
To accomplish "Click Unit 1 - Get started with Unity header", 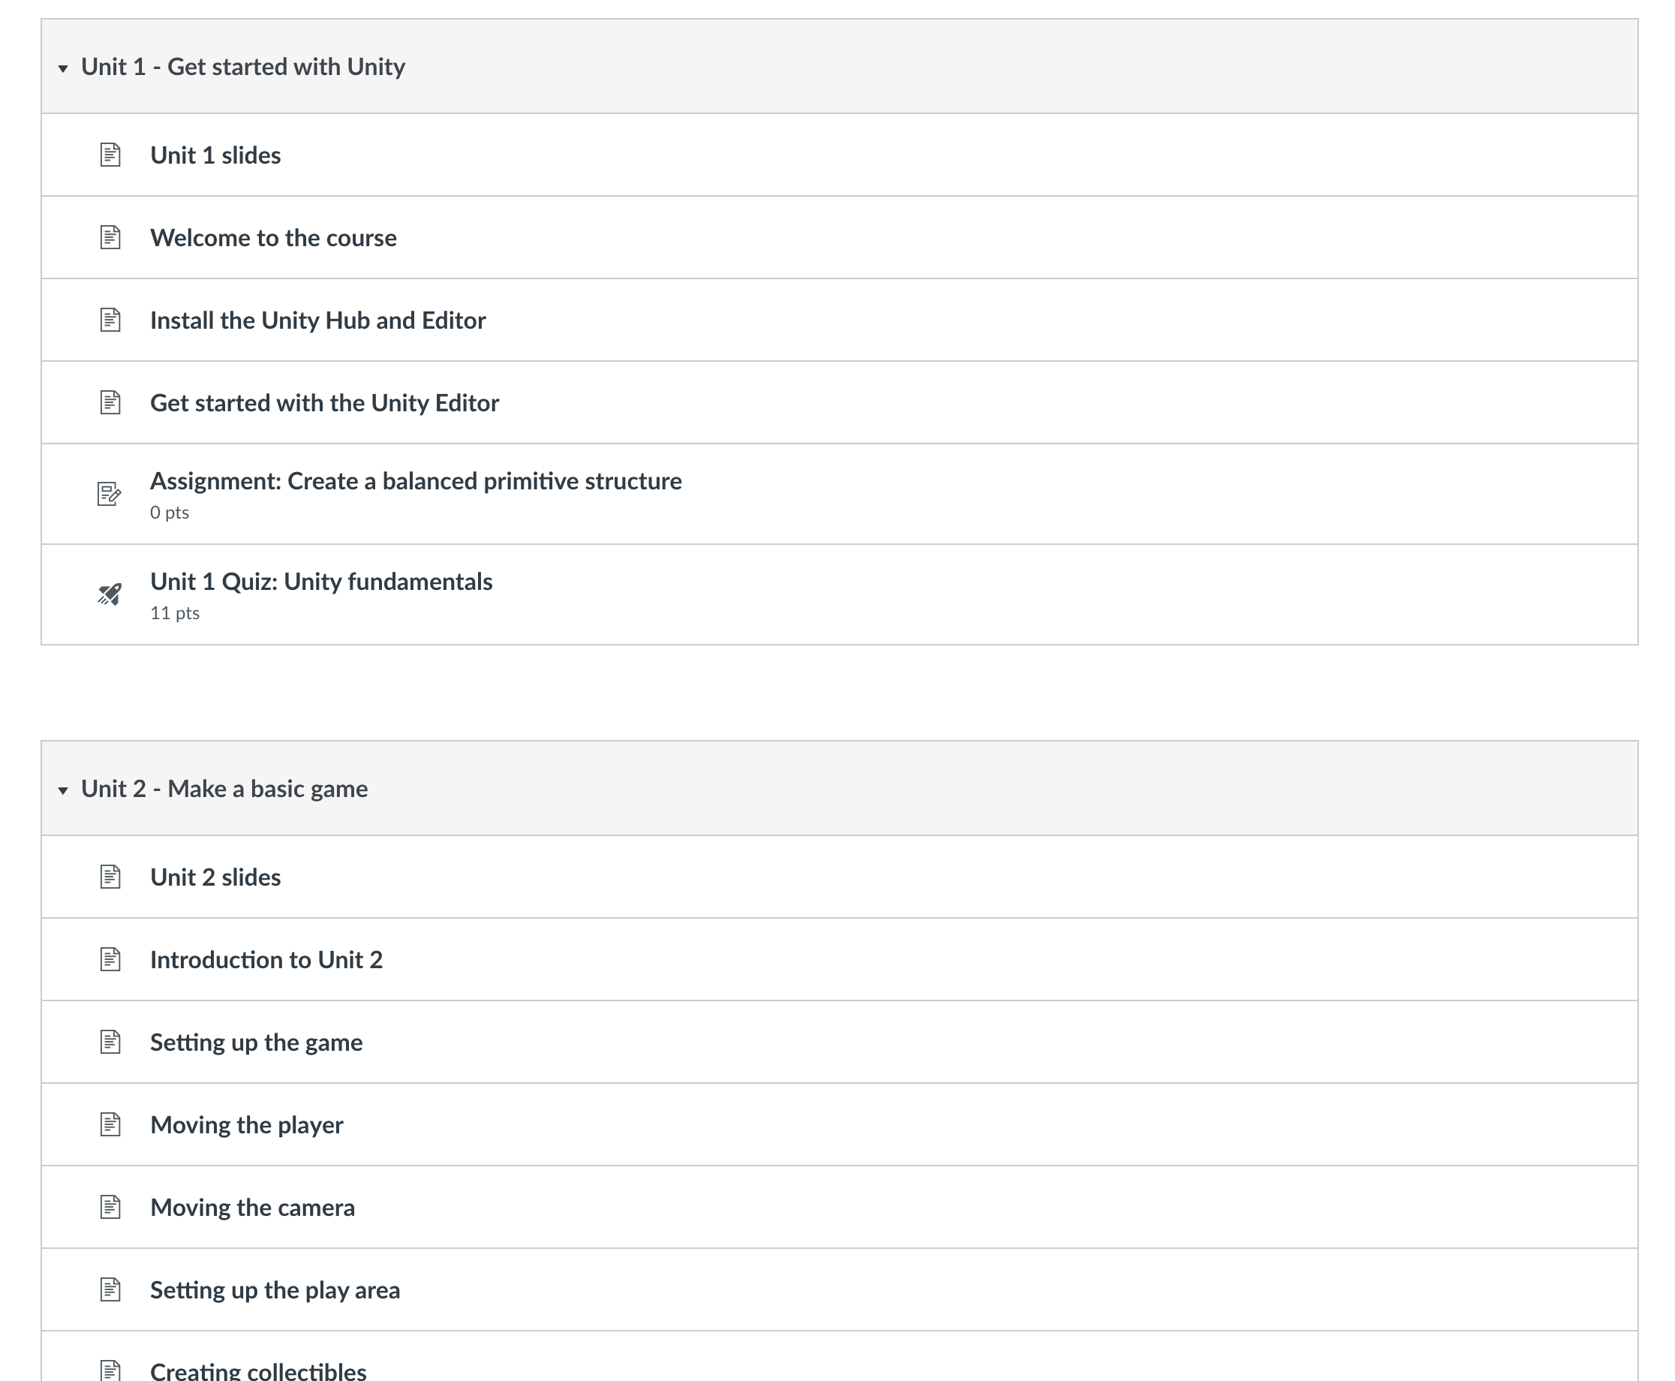I will coord(242,67).
